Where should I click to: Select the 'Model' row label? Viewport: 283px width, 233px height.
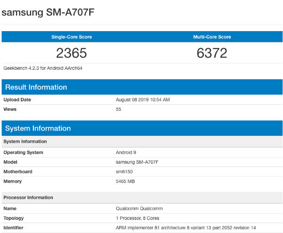click(x=10, y=162)
